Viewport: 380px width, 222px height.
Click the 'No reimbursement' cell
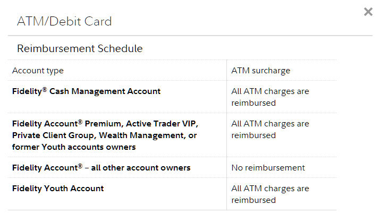pos(268,168)
